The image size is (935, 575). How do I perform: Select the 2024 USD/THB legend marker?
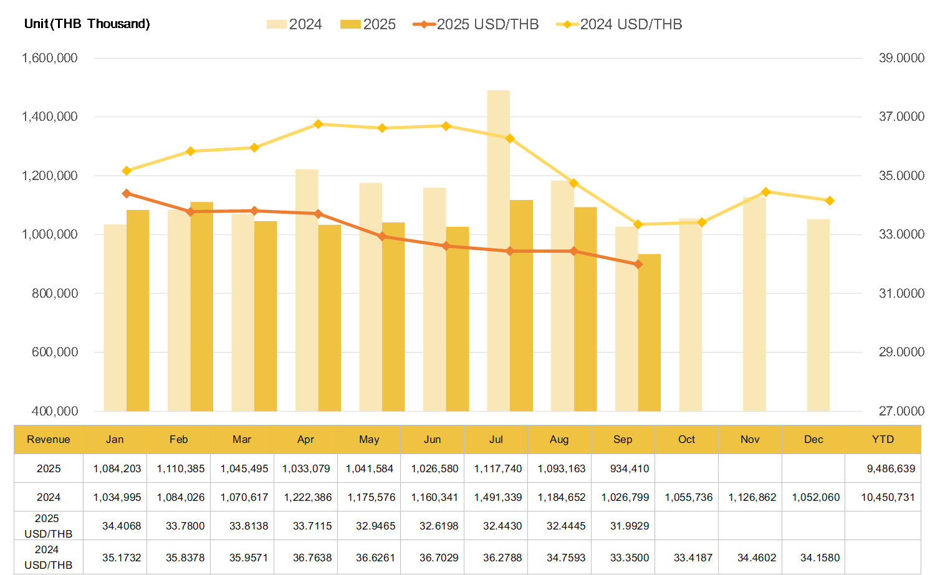click(567, 24)
